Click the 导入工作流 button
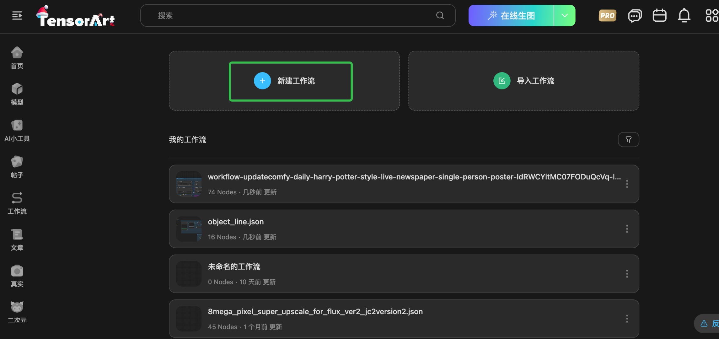Screen dimensions: 719x339 tap(523, 81)
